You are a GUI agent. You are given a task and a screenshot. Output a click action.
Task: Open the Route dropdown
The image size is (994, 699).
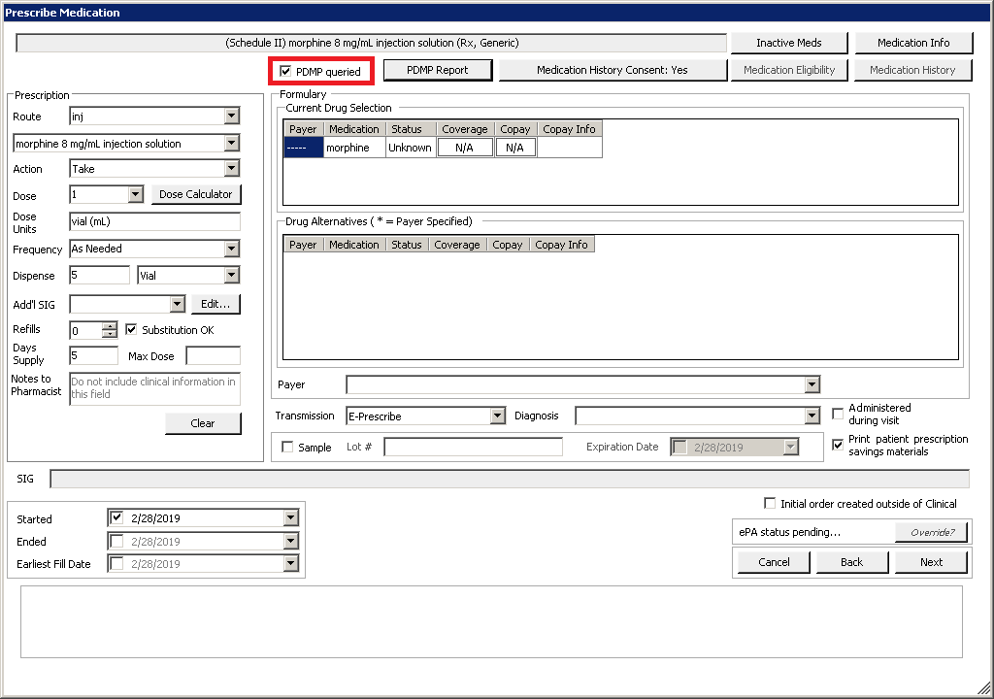click(232, 116)
